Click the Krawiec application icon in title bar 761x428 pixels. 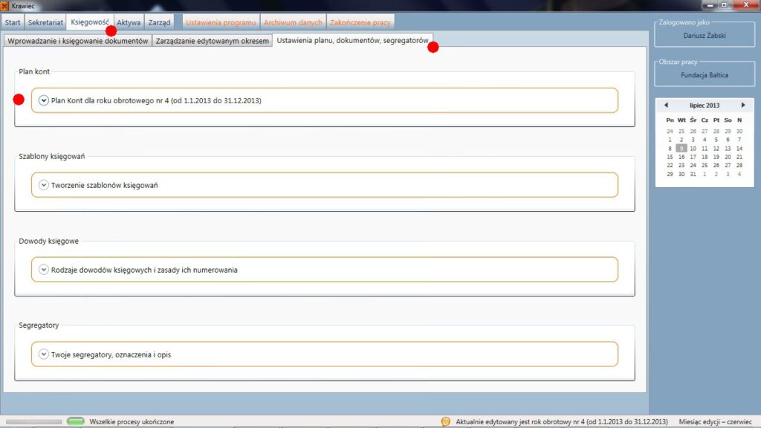[x=5, y=5]
